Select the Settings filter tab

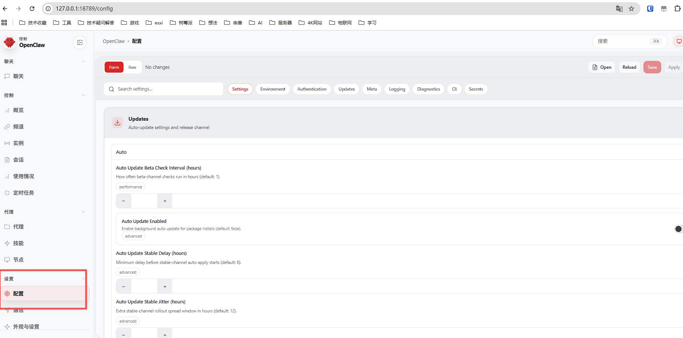[240, 89]
